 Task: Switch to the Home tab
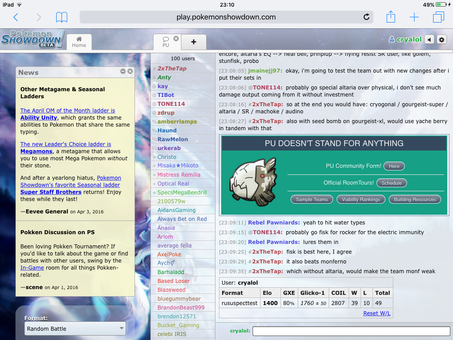pos(79,42)
